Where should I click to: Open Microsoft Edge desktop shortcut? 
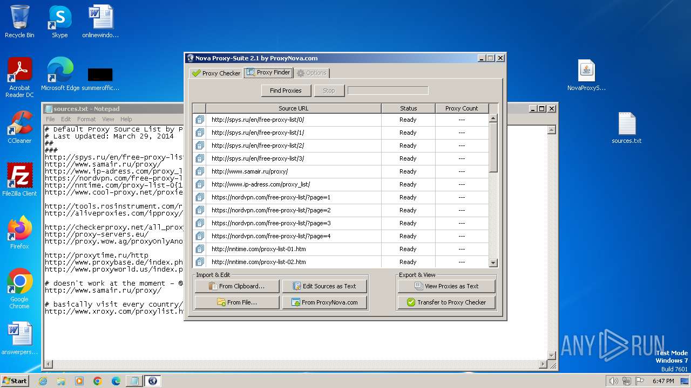coord(60,74)
